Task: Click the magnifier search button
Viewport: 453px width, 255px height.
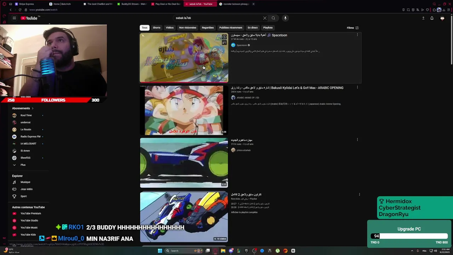Action: (273, 18)
